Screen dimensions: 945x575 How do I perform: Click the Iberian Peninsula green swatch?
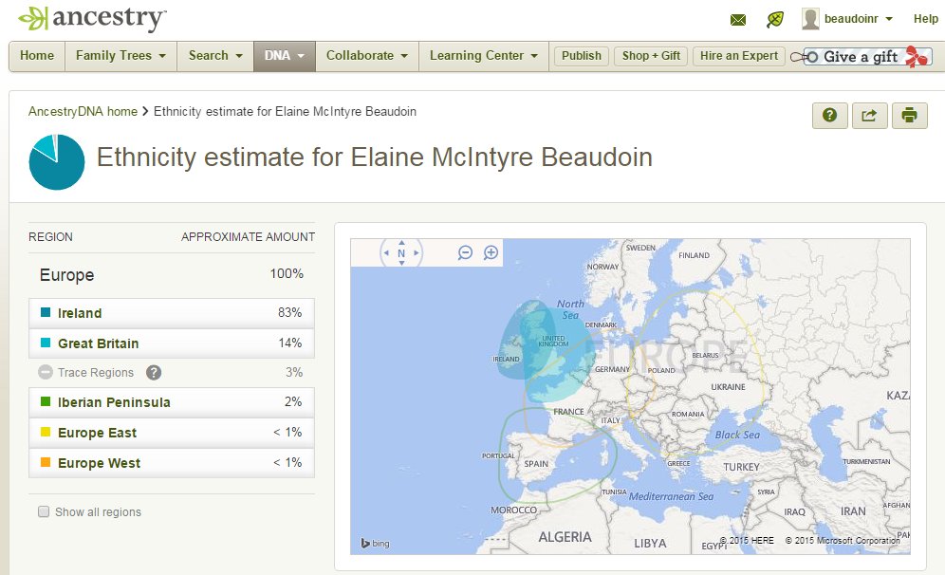click(x=46, y=401)
